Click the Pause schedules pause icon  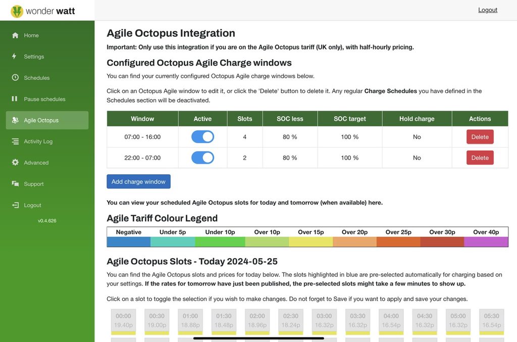click(15, 99)
